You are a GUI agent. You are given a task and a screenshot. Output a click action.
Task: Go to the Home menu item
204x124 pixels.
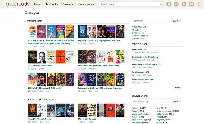[x=37, y=4]
